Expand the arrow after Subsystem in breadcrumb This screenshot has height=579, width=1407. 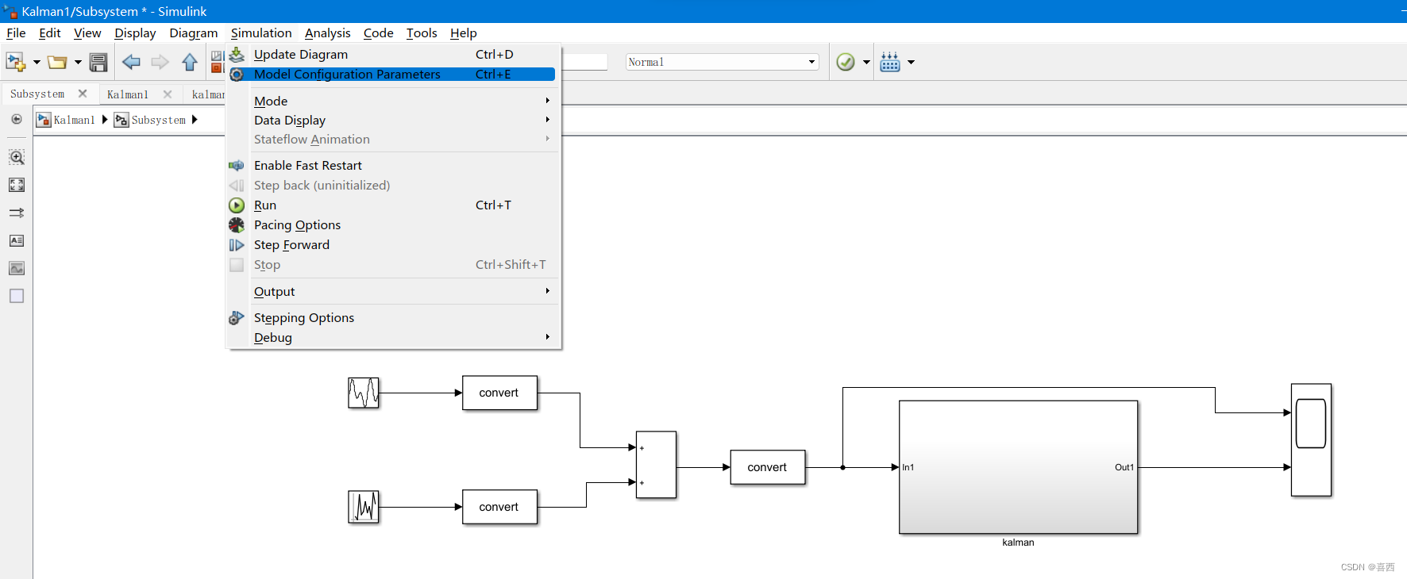[x=195, y=120]
